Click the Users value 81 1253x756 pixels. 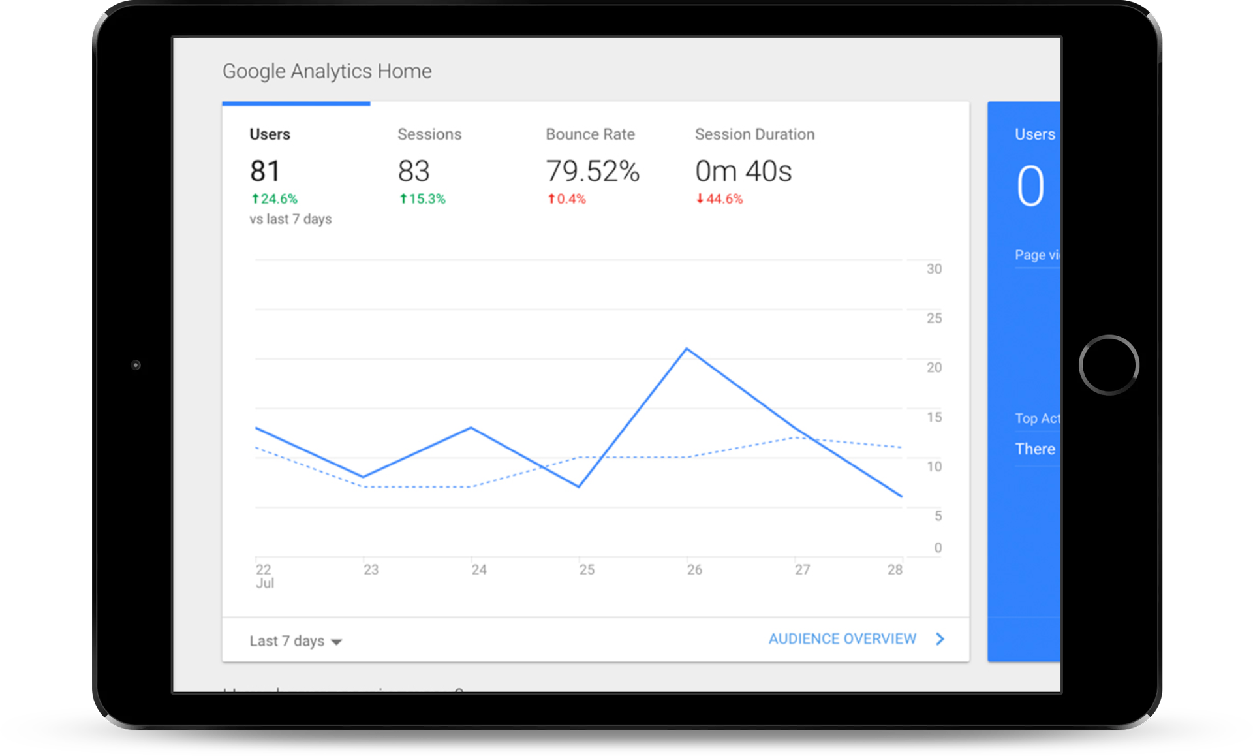(265, 171)
